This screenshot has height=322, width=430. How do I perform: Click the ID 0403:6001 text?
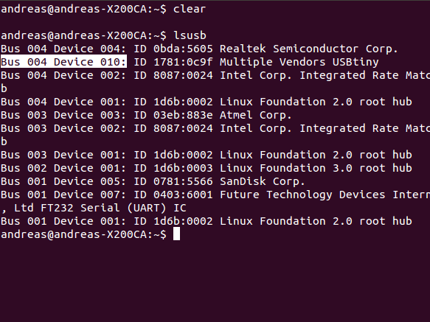[173, 195]
